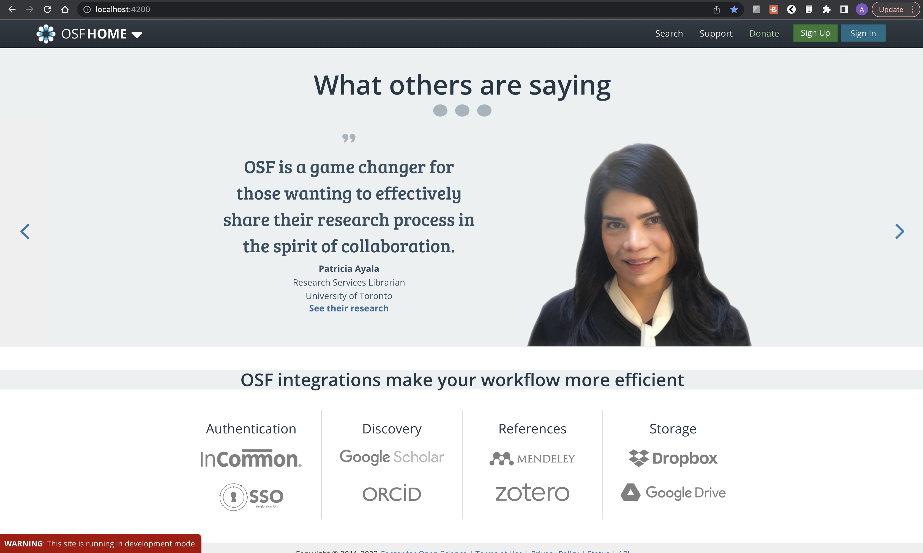Click the browser reload icon
Image resolution: width=923 pixels, height=553 pixels.
coord(47,9)
